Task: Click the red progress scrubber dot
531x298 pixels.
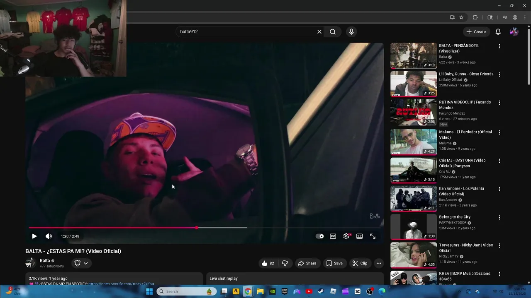Action: coord(197,228)
